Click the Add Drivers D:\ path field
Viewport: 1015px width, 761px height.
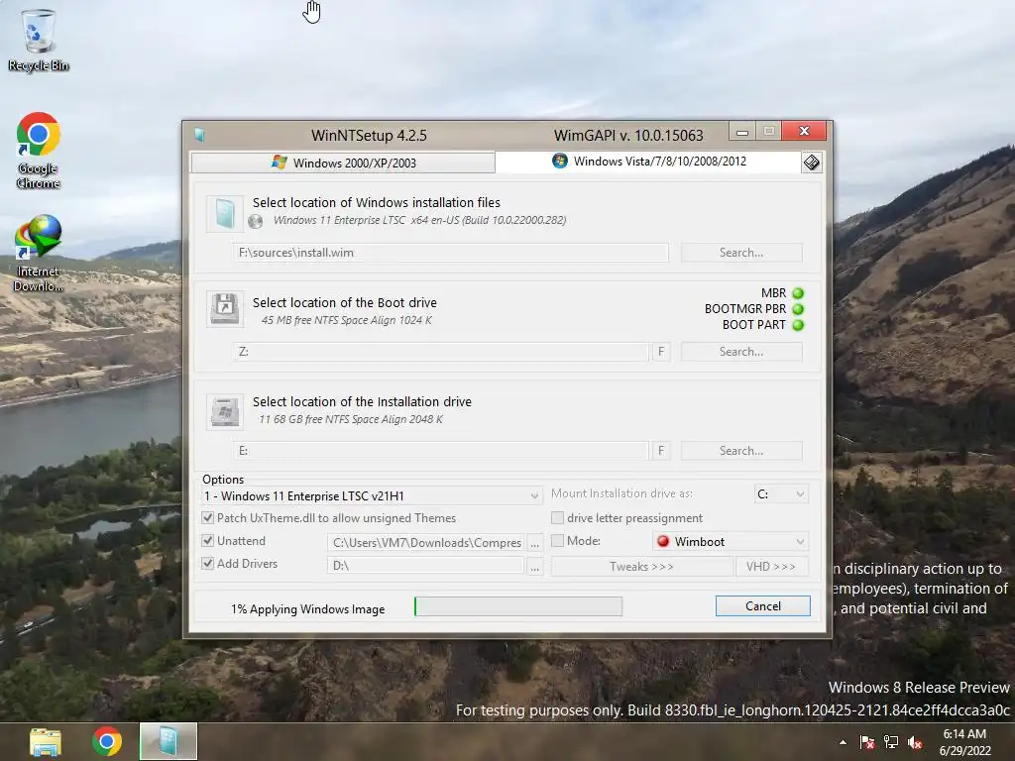pyautogui.click(x=426, y=566)
